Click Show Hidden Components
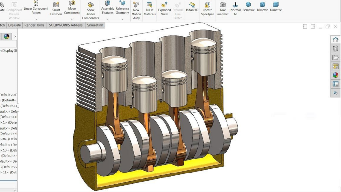 (91, 11)
